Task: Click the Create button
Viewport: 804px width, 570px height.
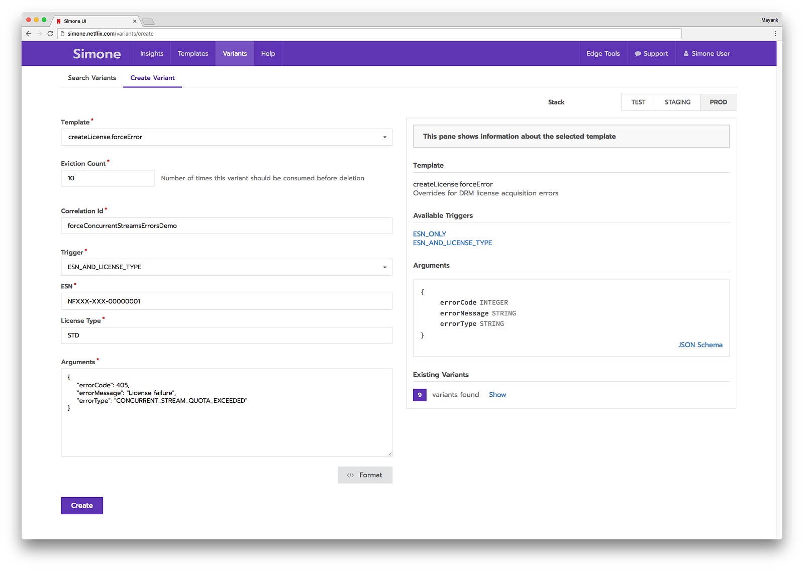Action: tap(82, 506)
